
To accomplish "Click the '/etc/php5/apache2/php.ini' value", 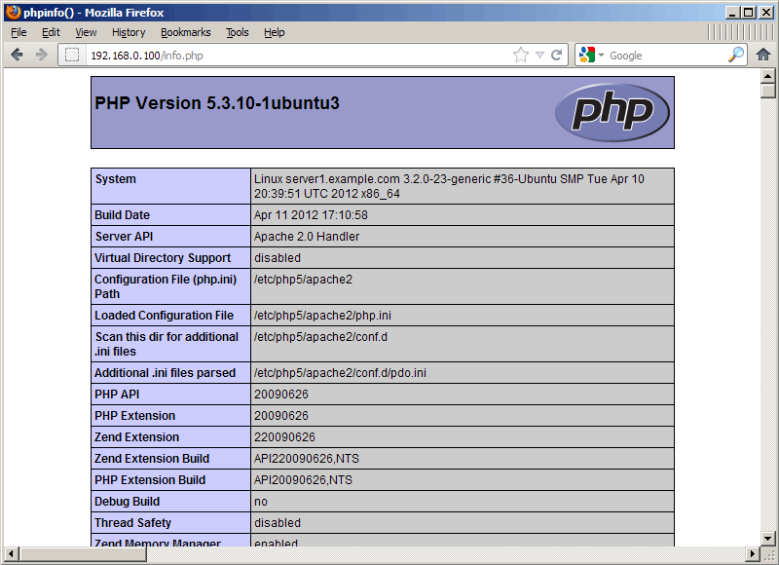I will click(x=322, y=316).
